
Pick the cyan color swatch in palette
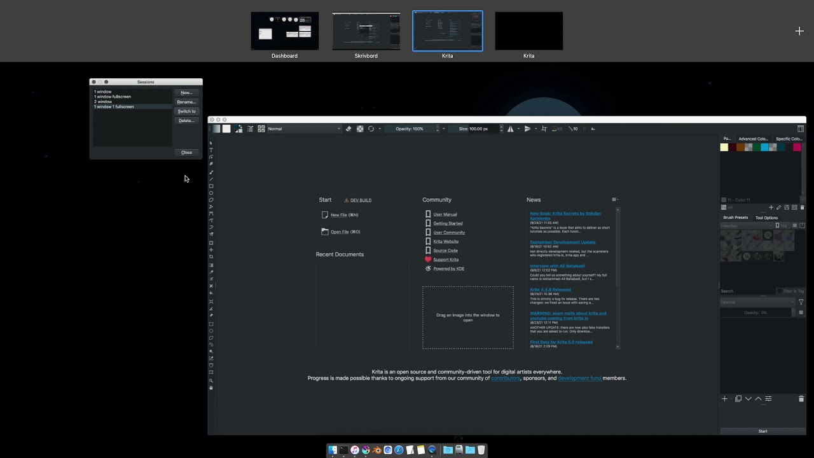pyautogui.click(x=764, y=148)
